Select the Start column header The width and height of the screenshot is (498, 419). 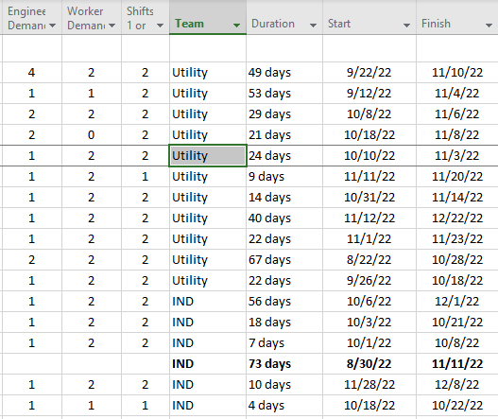pos(369,17)
